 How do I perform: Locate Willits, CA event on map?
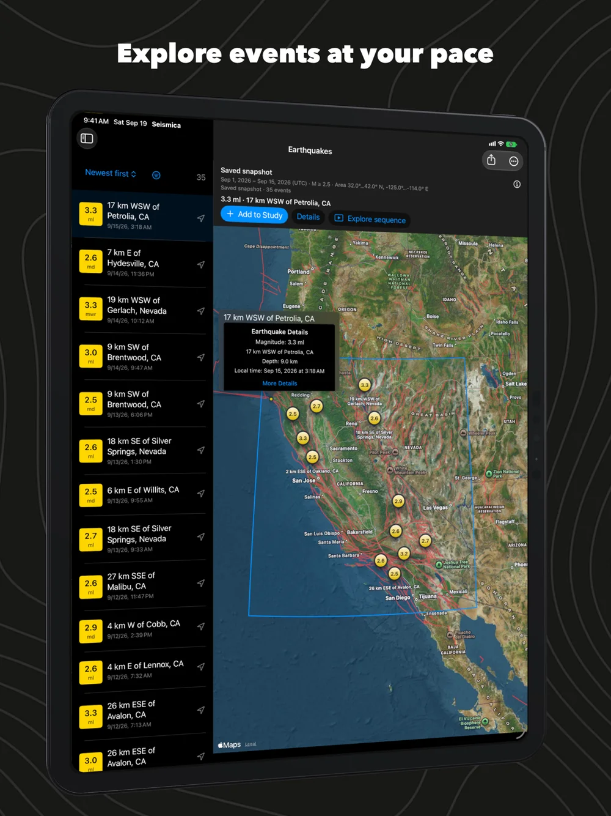coord(200,494)
